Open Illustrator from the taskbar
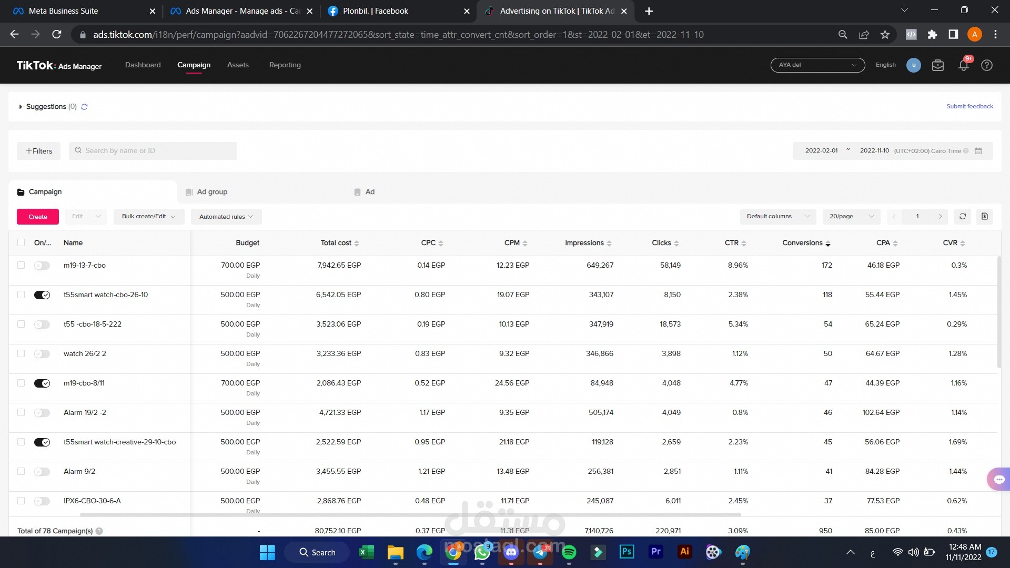 [x=684, y=552]
